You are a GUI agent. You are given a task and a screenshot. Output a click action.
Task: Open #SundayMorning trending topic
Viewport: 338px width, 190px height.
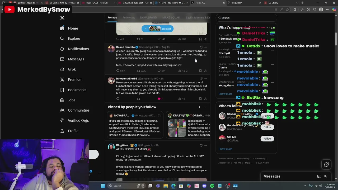pos(229,39)
